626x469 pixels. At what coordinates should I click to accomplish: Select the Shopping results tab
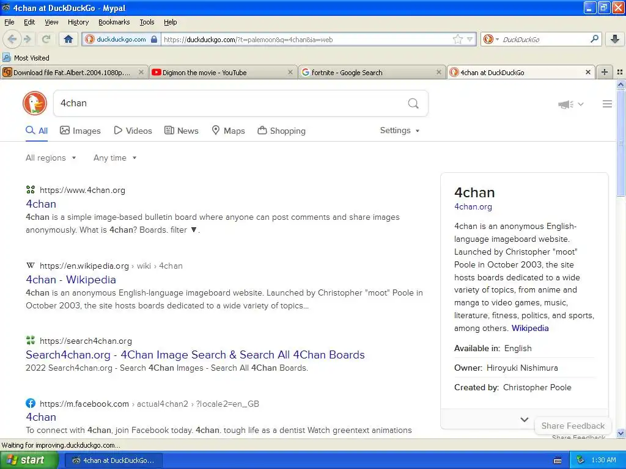281,131
